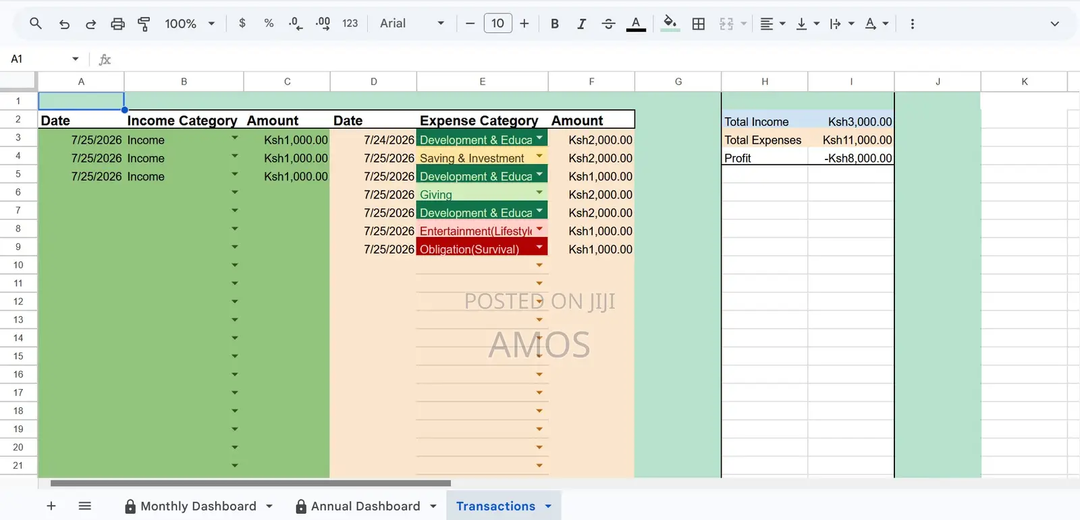Open the Obligation(Survival) category dropdown

(x=539, y=247)
